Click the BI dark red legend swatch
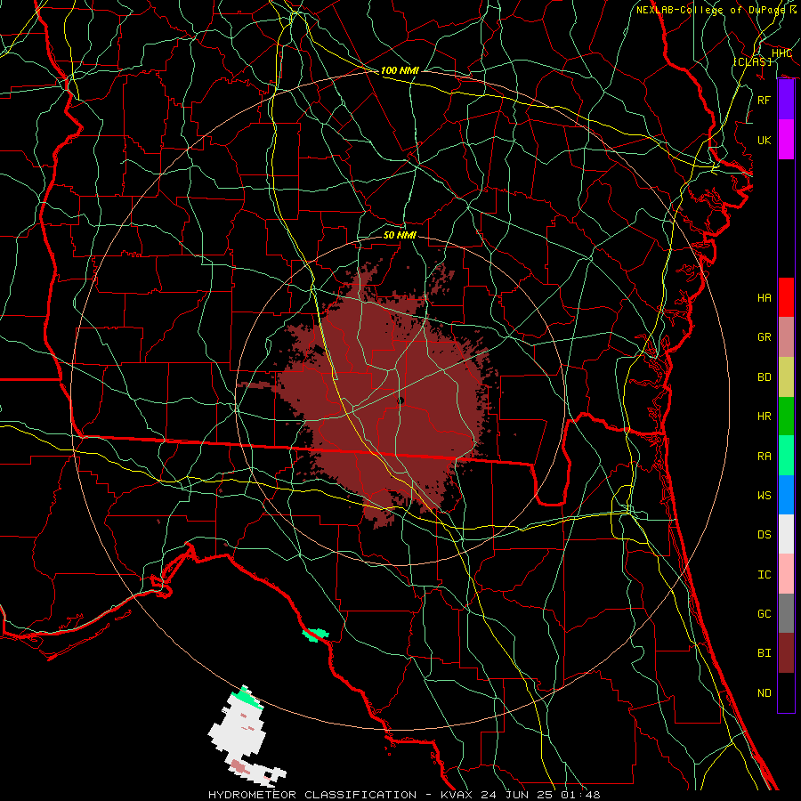This screenshot has height=801, width=801. tap(786, 653)
